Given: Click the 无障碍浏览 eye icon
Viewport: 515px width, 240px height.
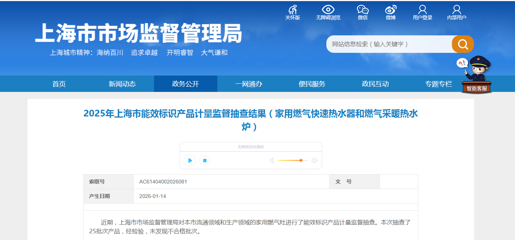Looking at the screenshot, I should tap(328, 10).
